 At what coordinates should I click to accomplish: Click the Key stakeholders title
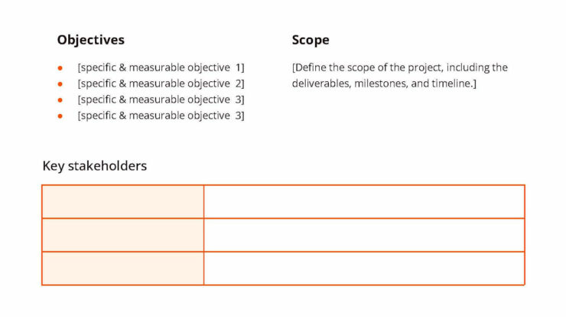click(94, 165)
